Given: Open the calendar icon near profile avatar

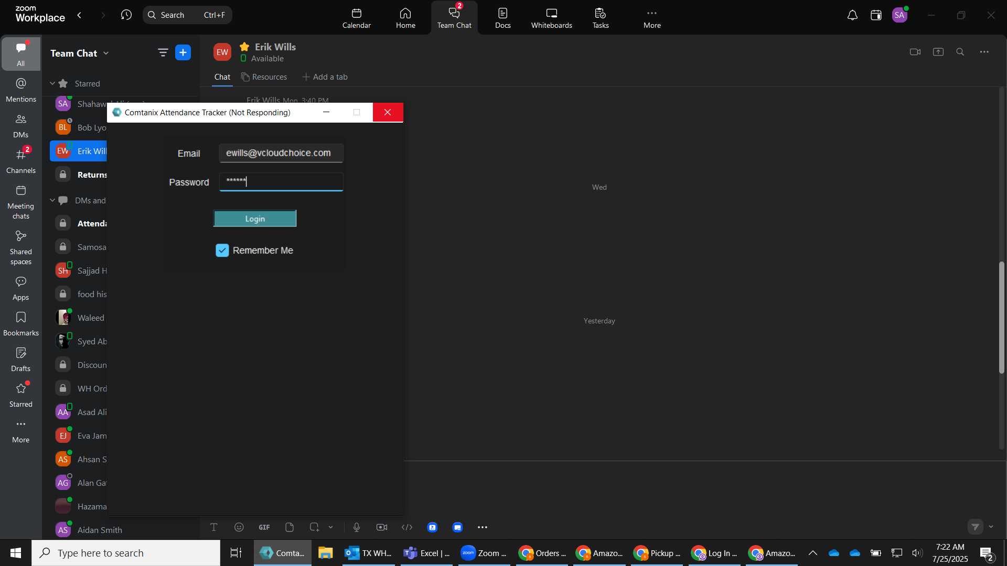Looking at the screenshot, I should (x=876, y=15).
